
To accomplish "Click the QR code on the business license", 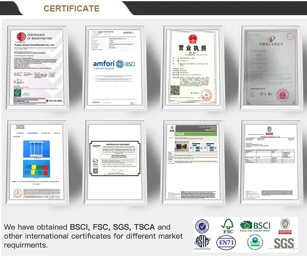I will 175,90.
